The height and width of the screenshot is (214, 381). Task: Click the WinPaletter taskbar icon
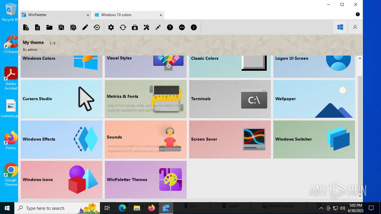[166, 208]
